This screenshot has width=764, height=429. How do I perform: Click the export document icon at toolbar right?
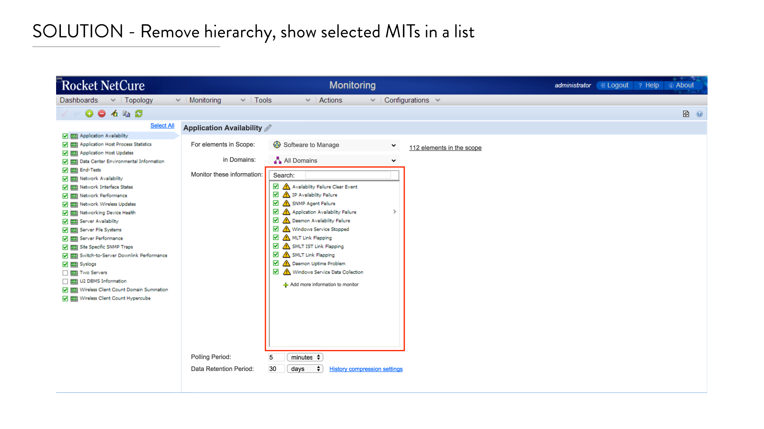pyautogui.click(x=686, y=114)
